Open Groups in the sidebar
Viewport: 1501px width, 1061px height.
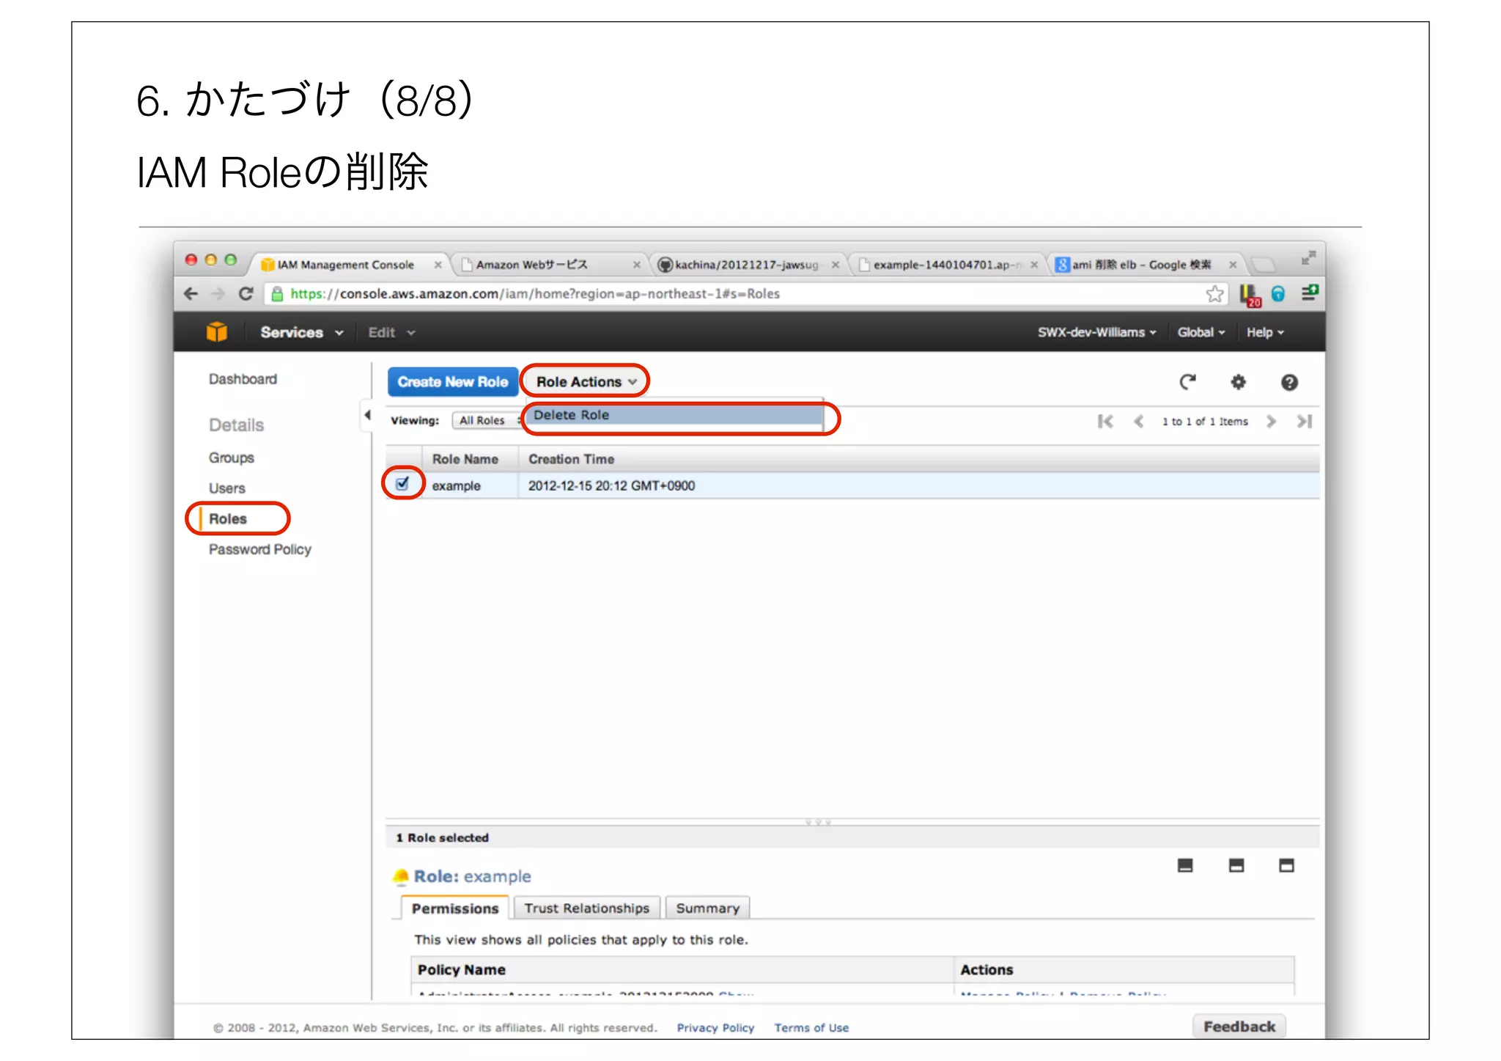coord(232,458)
